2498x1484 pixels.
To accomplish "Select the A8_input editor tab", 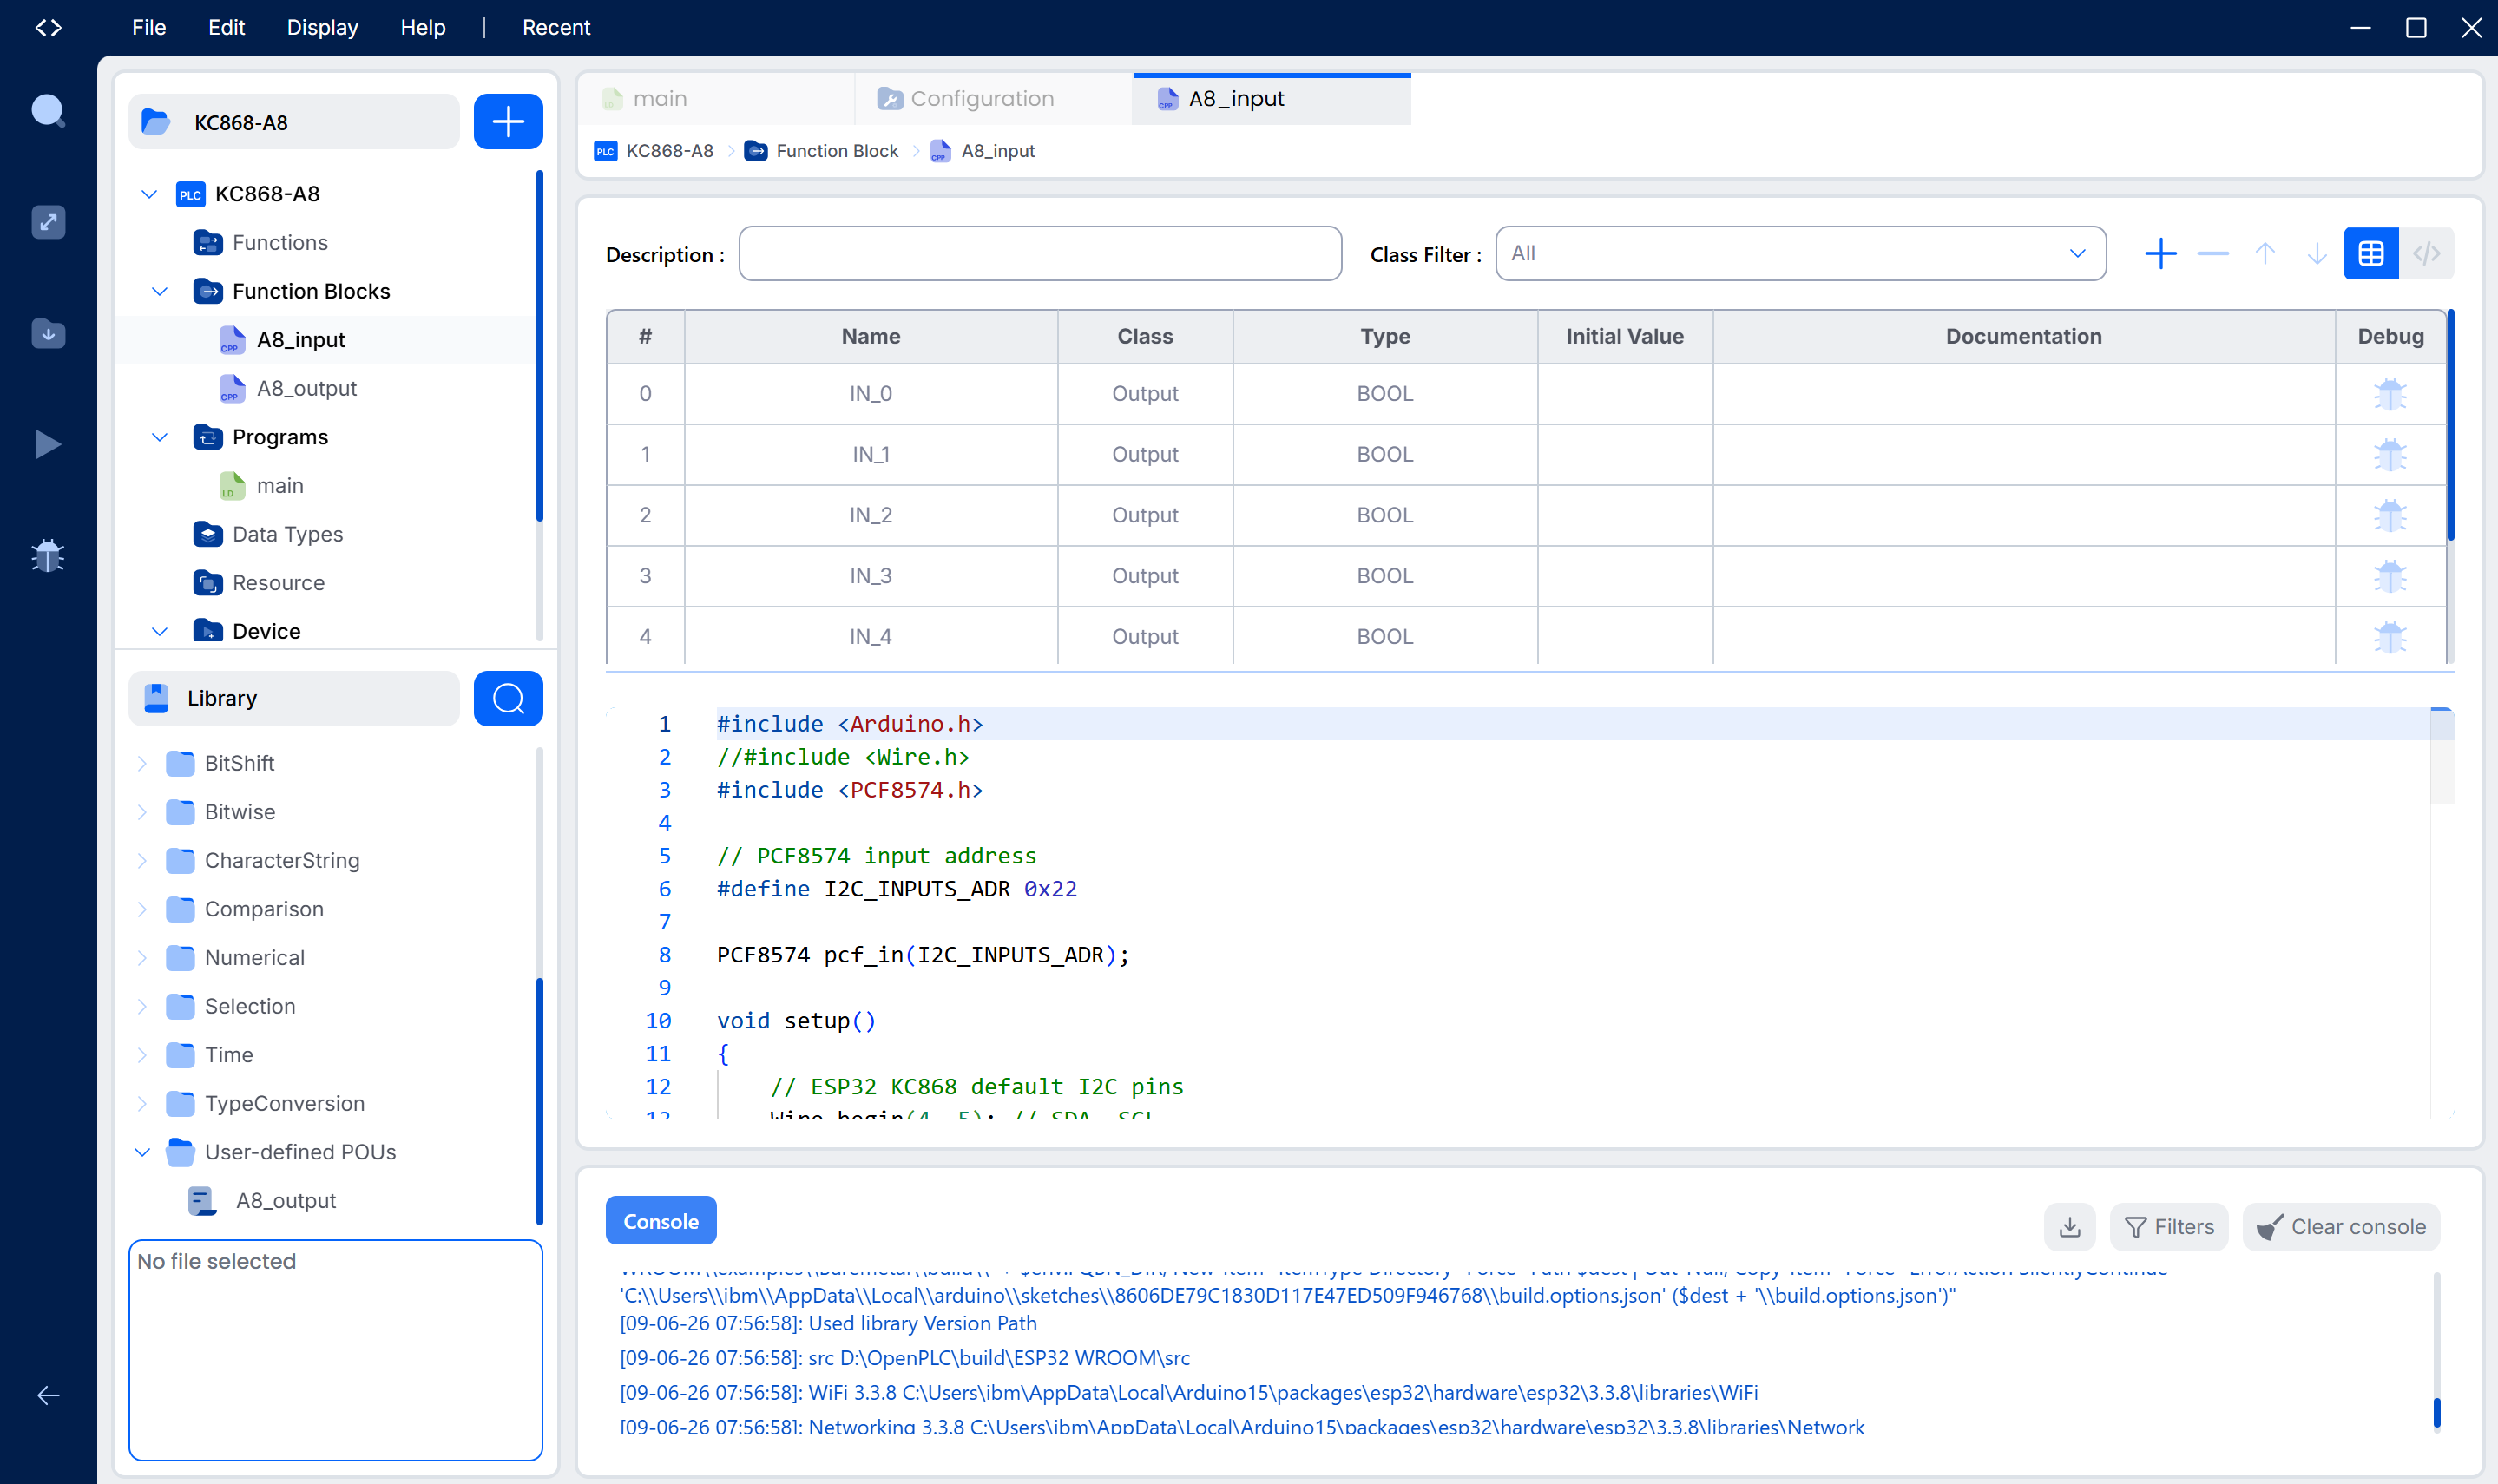I will [1271, 99].
